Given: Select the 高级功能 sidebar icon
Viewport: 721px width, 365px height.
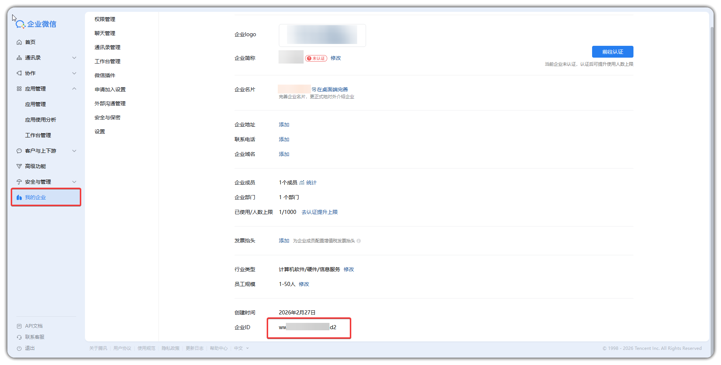Looking at the screenshot, I should tap(19, 166).
